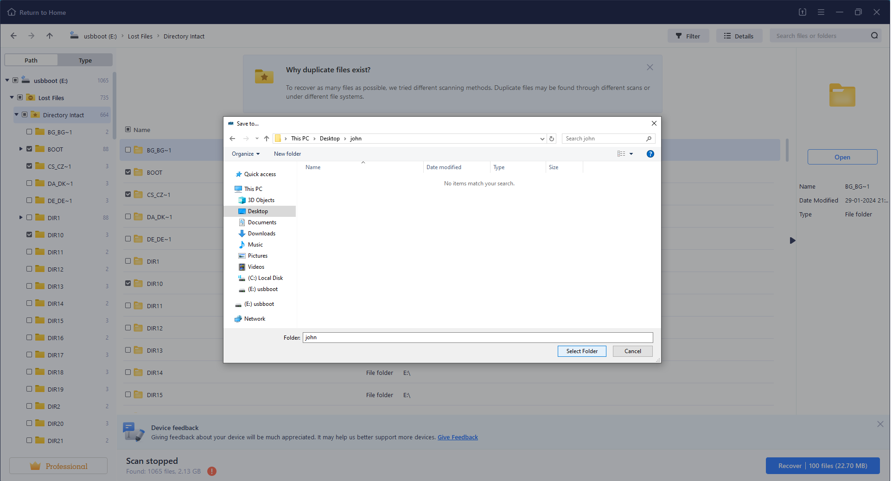Check DIR11 checkbox in file list
The height and width of the screenshot is (481, 892).
[128, 305]
